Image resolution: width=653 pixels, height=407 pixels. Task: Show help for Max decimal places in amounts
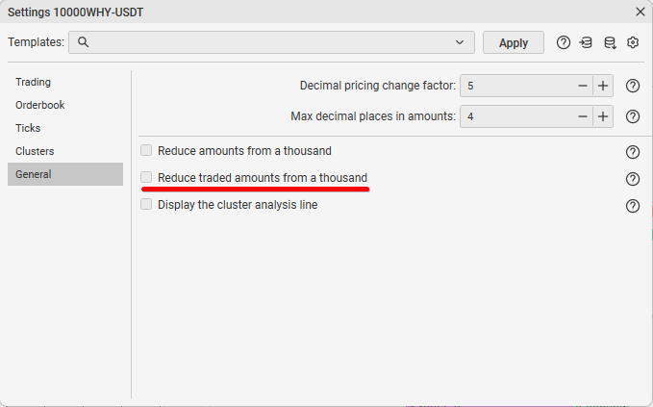coord(633,116)
